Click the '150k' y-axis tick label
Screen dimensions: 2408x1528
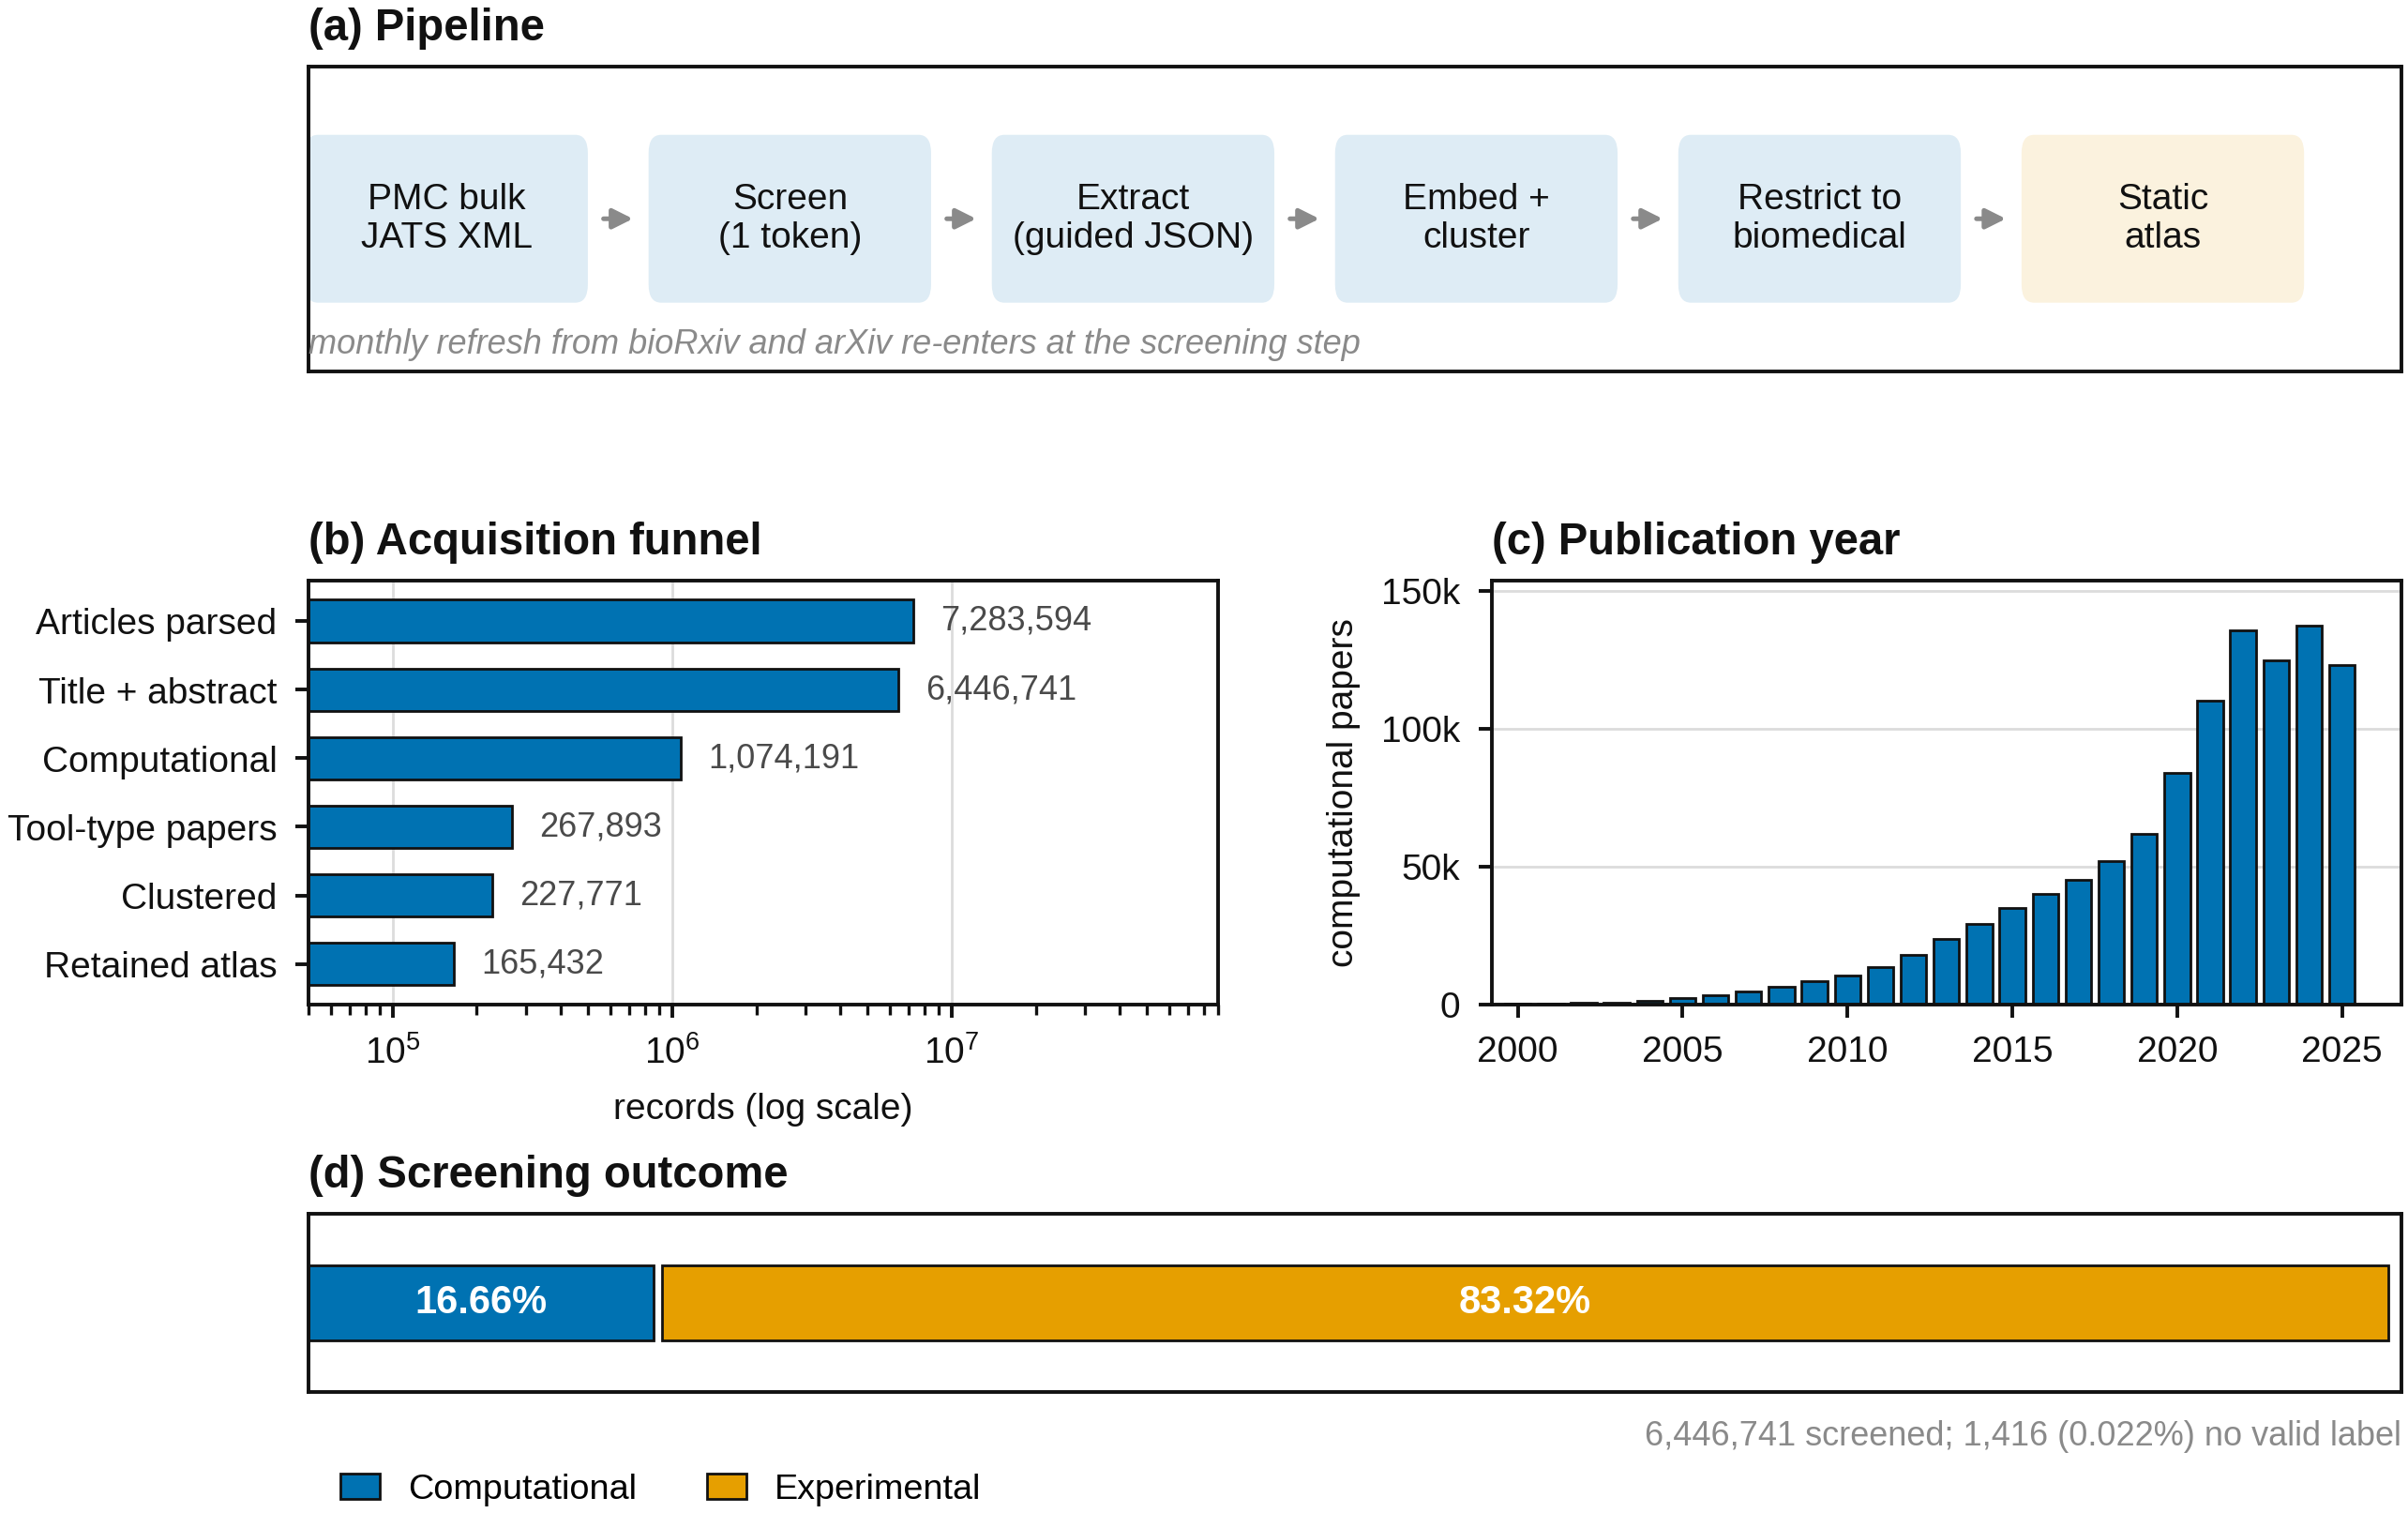tap(1420, 592)
